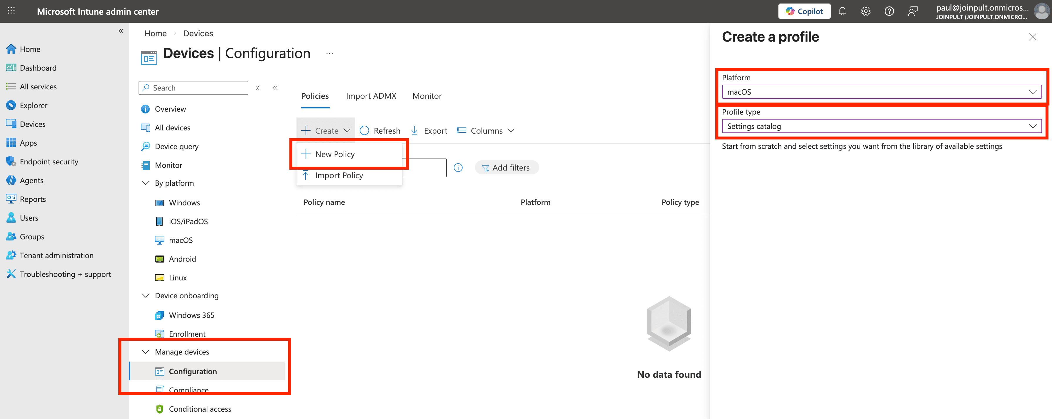Open the Copilot assistant

pyautogui.click(x=804, y=11)
